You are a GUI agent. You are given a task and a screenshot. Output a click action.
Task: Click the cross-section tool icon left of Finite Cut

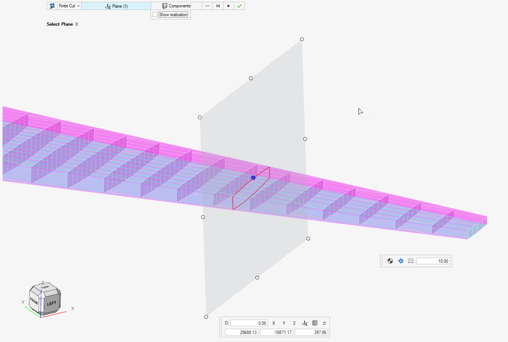pos(52,6)
